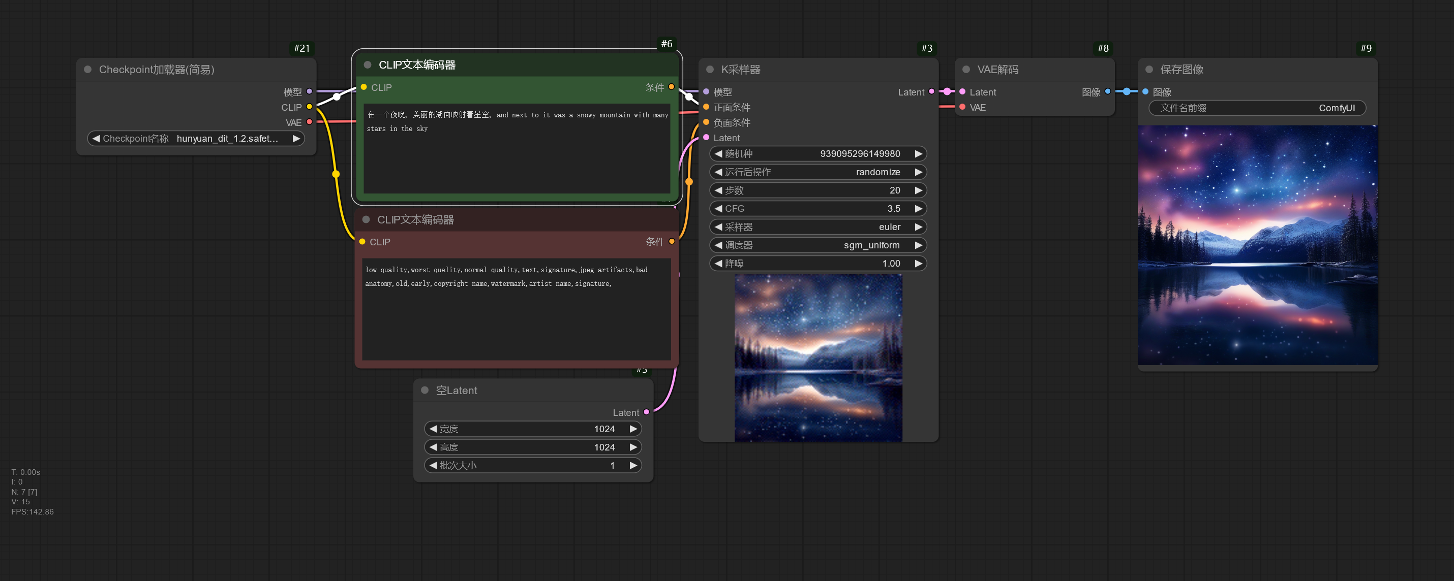This screenshot has width=1454, height=581.
Task: Click the 运行后操作 randomize field
Action: point(817,172)
